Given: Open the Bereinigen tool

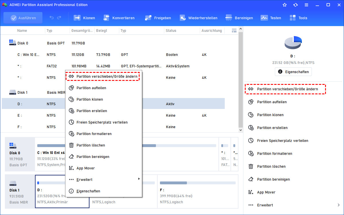Looking at the screenshot, I should click(x=239, y=18).
